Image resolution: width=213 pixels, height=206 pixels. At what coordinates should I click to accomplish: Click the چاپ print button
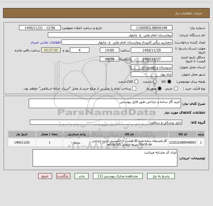[x=82, y=176]
